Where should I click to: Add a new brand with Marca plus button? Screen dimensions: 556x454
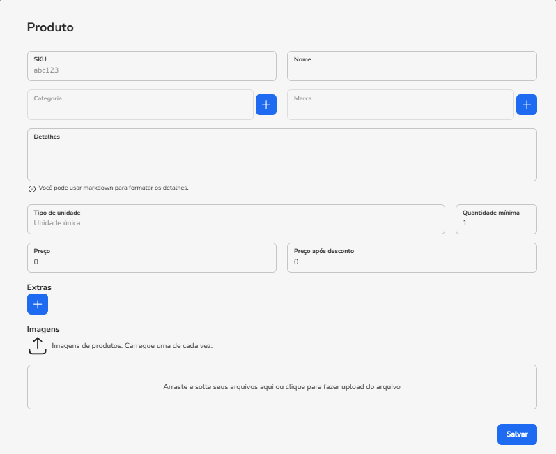(x=527, y=105)
